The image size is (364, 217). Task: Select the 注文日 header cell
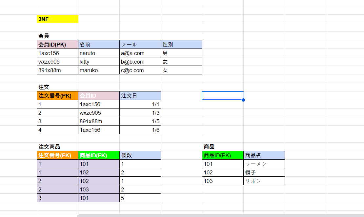pos(140,96)
